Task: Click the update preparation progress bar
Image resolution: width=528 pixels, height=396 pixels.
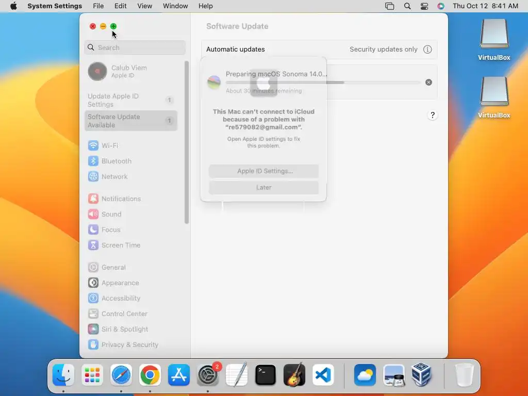Action: [x=323, y=82]
